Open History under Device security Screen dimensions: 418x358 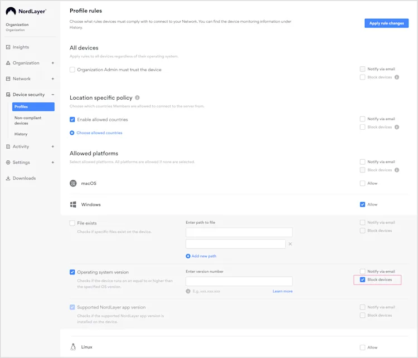click(21, 134)
